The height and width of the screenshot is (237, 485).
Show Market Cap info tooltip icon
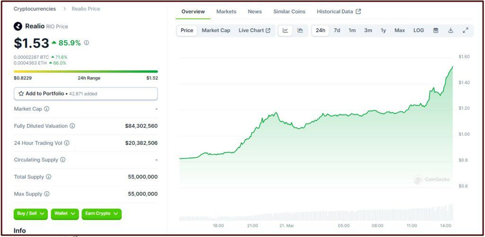click(46, 109)
